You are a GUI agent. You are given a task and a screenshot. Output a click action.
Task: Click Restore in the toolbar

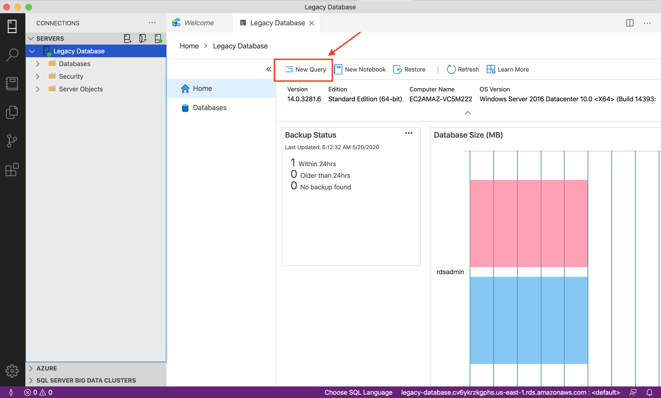(409, 69)
